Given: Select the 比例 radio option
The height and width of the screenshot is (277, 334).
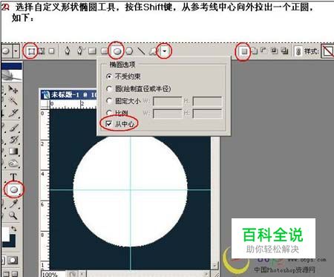Looking at the screenshot, I should coord(108,113).
